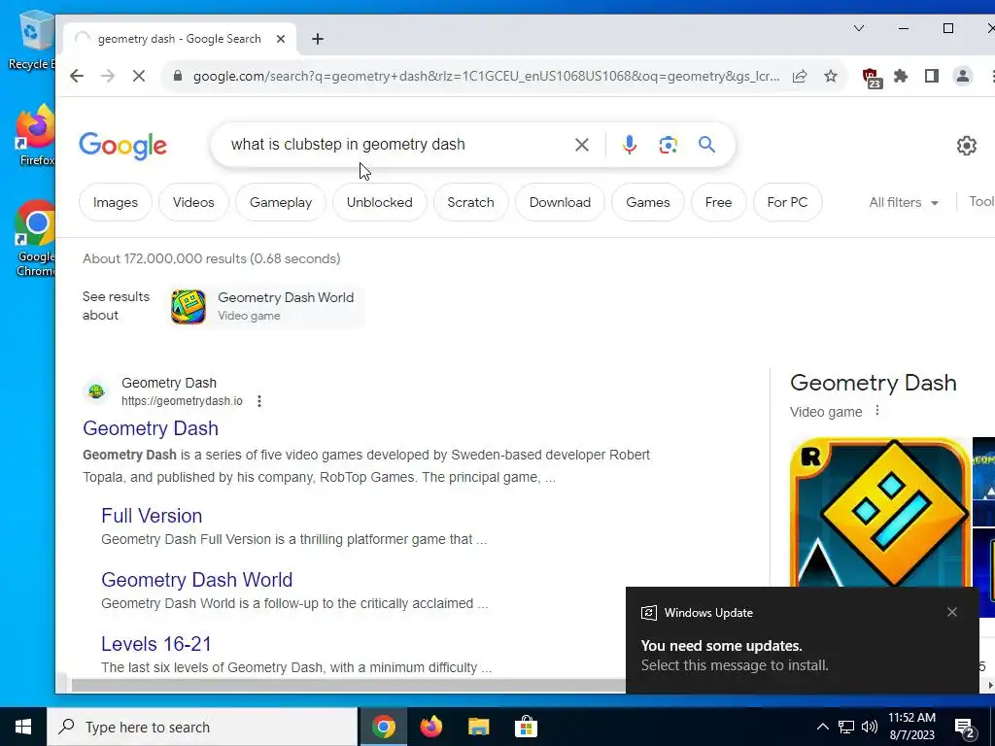
Task: View site information via the lock icon
Action: (x=179, y=76)
